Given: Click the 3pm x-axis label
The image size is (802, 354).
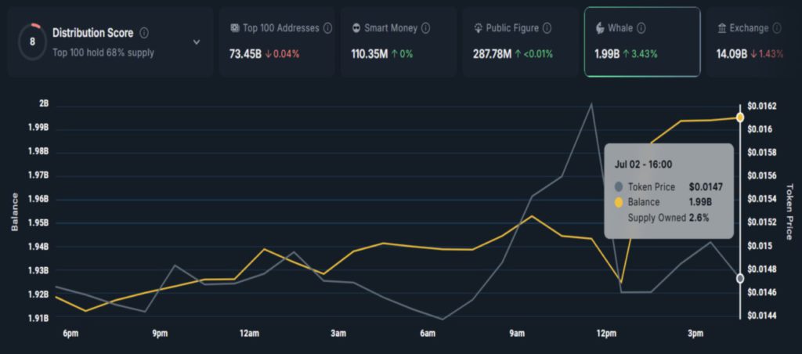Looking at the screenshot, I should pos(695,334).
